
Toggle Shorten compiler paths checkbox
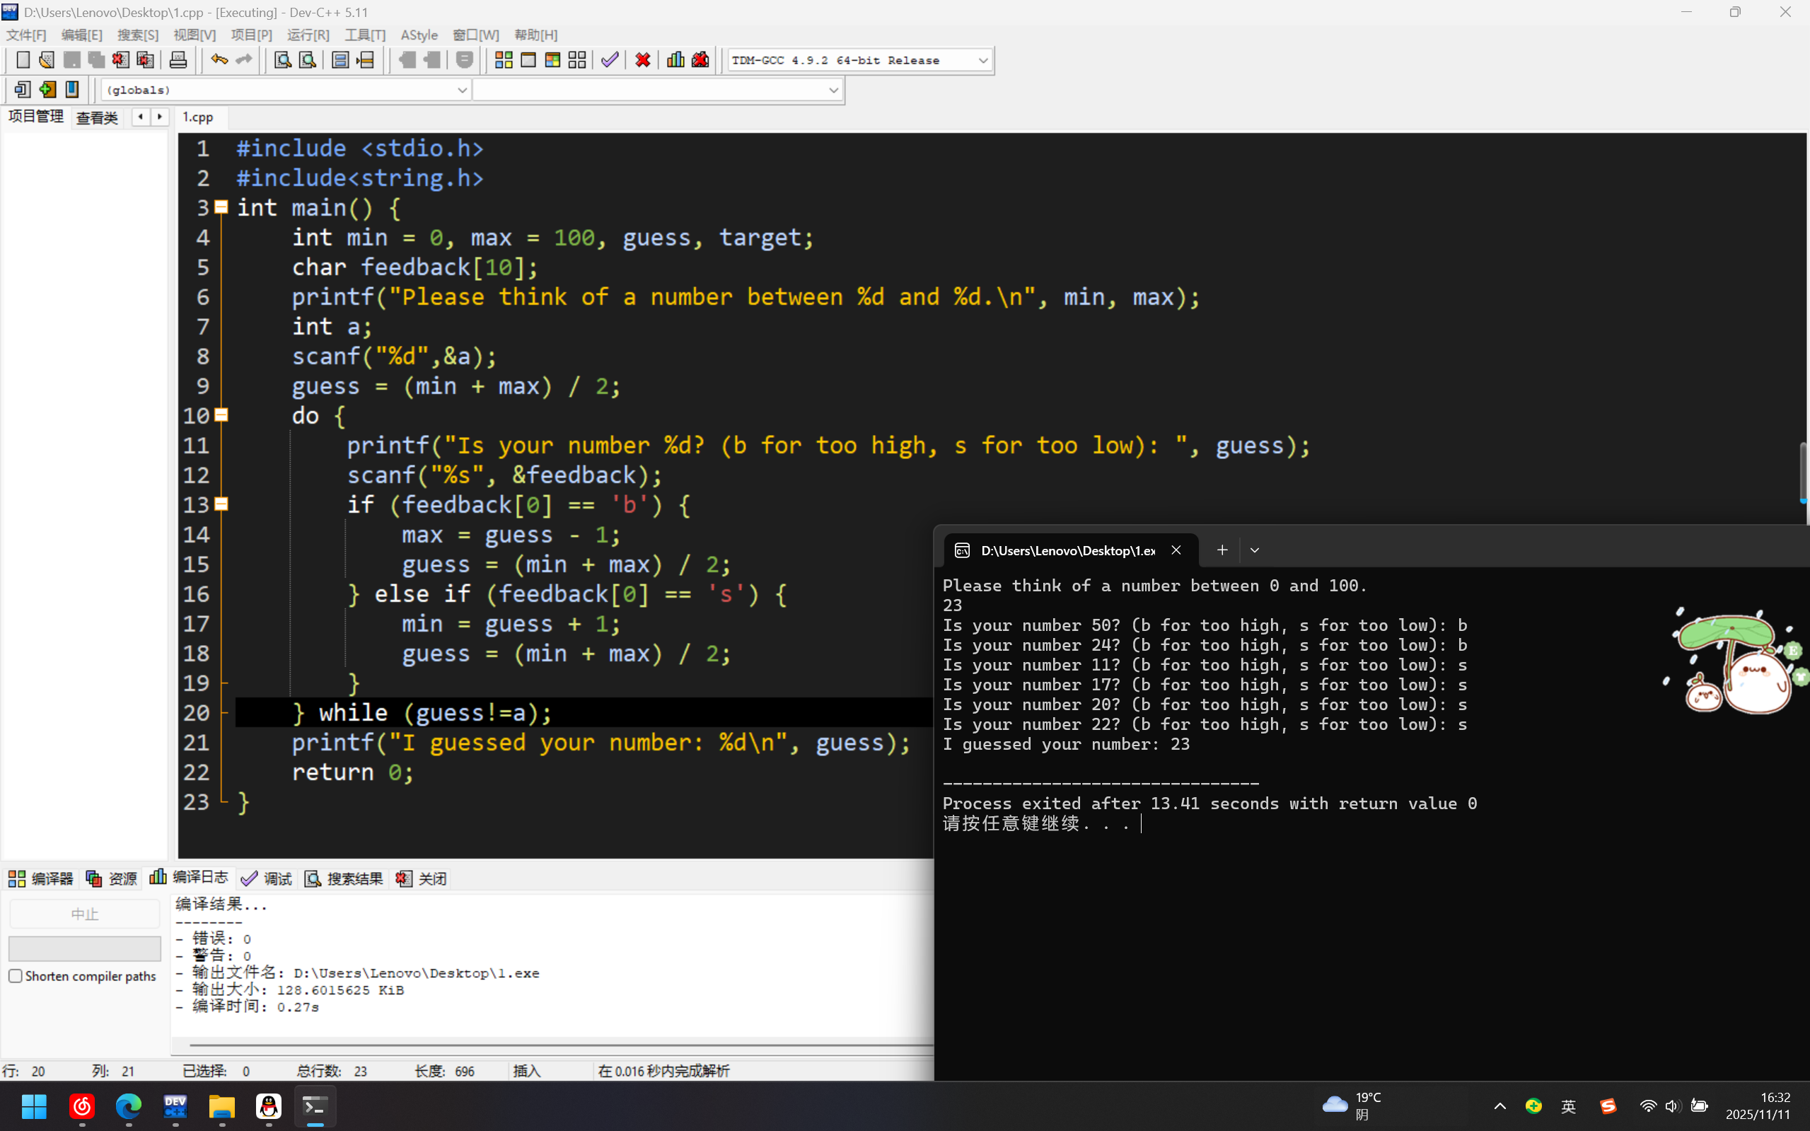(x=16, y=975)
